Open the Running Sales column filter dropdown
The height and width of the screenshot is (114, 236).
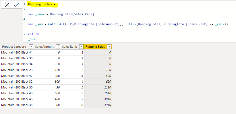pos(110,47)
